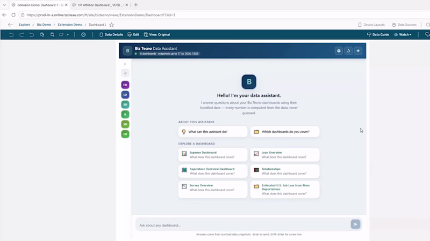Click the assistant reload icon in the header
The image size is (430, 241).
pos(348,51)
